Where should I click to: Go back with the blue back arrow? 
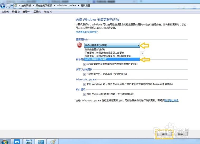(3, 6)
